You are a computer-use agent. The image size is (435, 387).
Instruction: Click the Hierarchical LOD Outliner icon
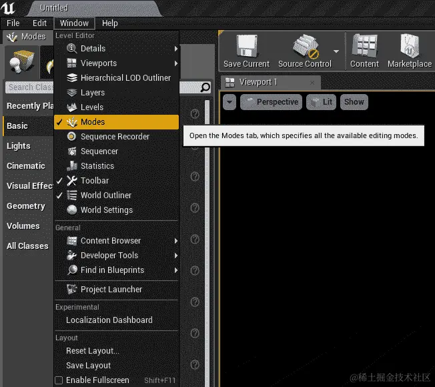coord(72,77)
